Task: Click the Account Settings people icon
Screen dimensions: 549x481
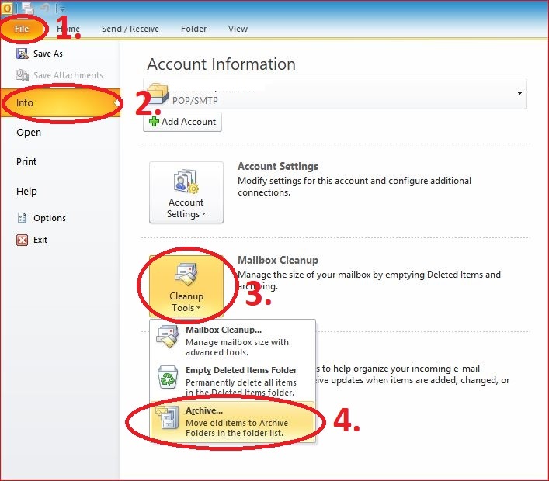Action: (x=186, y=182)
